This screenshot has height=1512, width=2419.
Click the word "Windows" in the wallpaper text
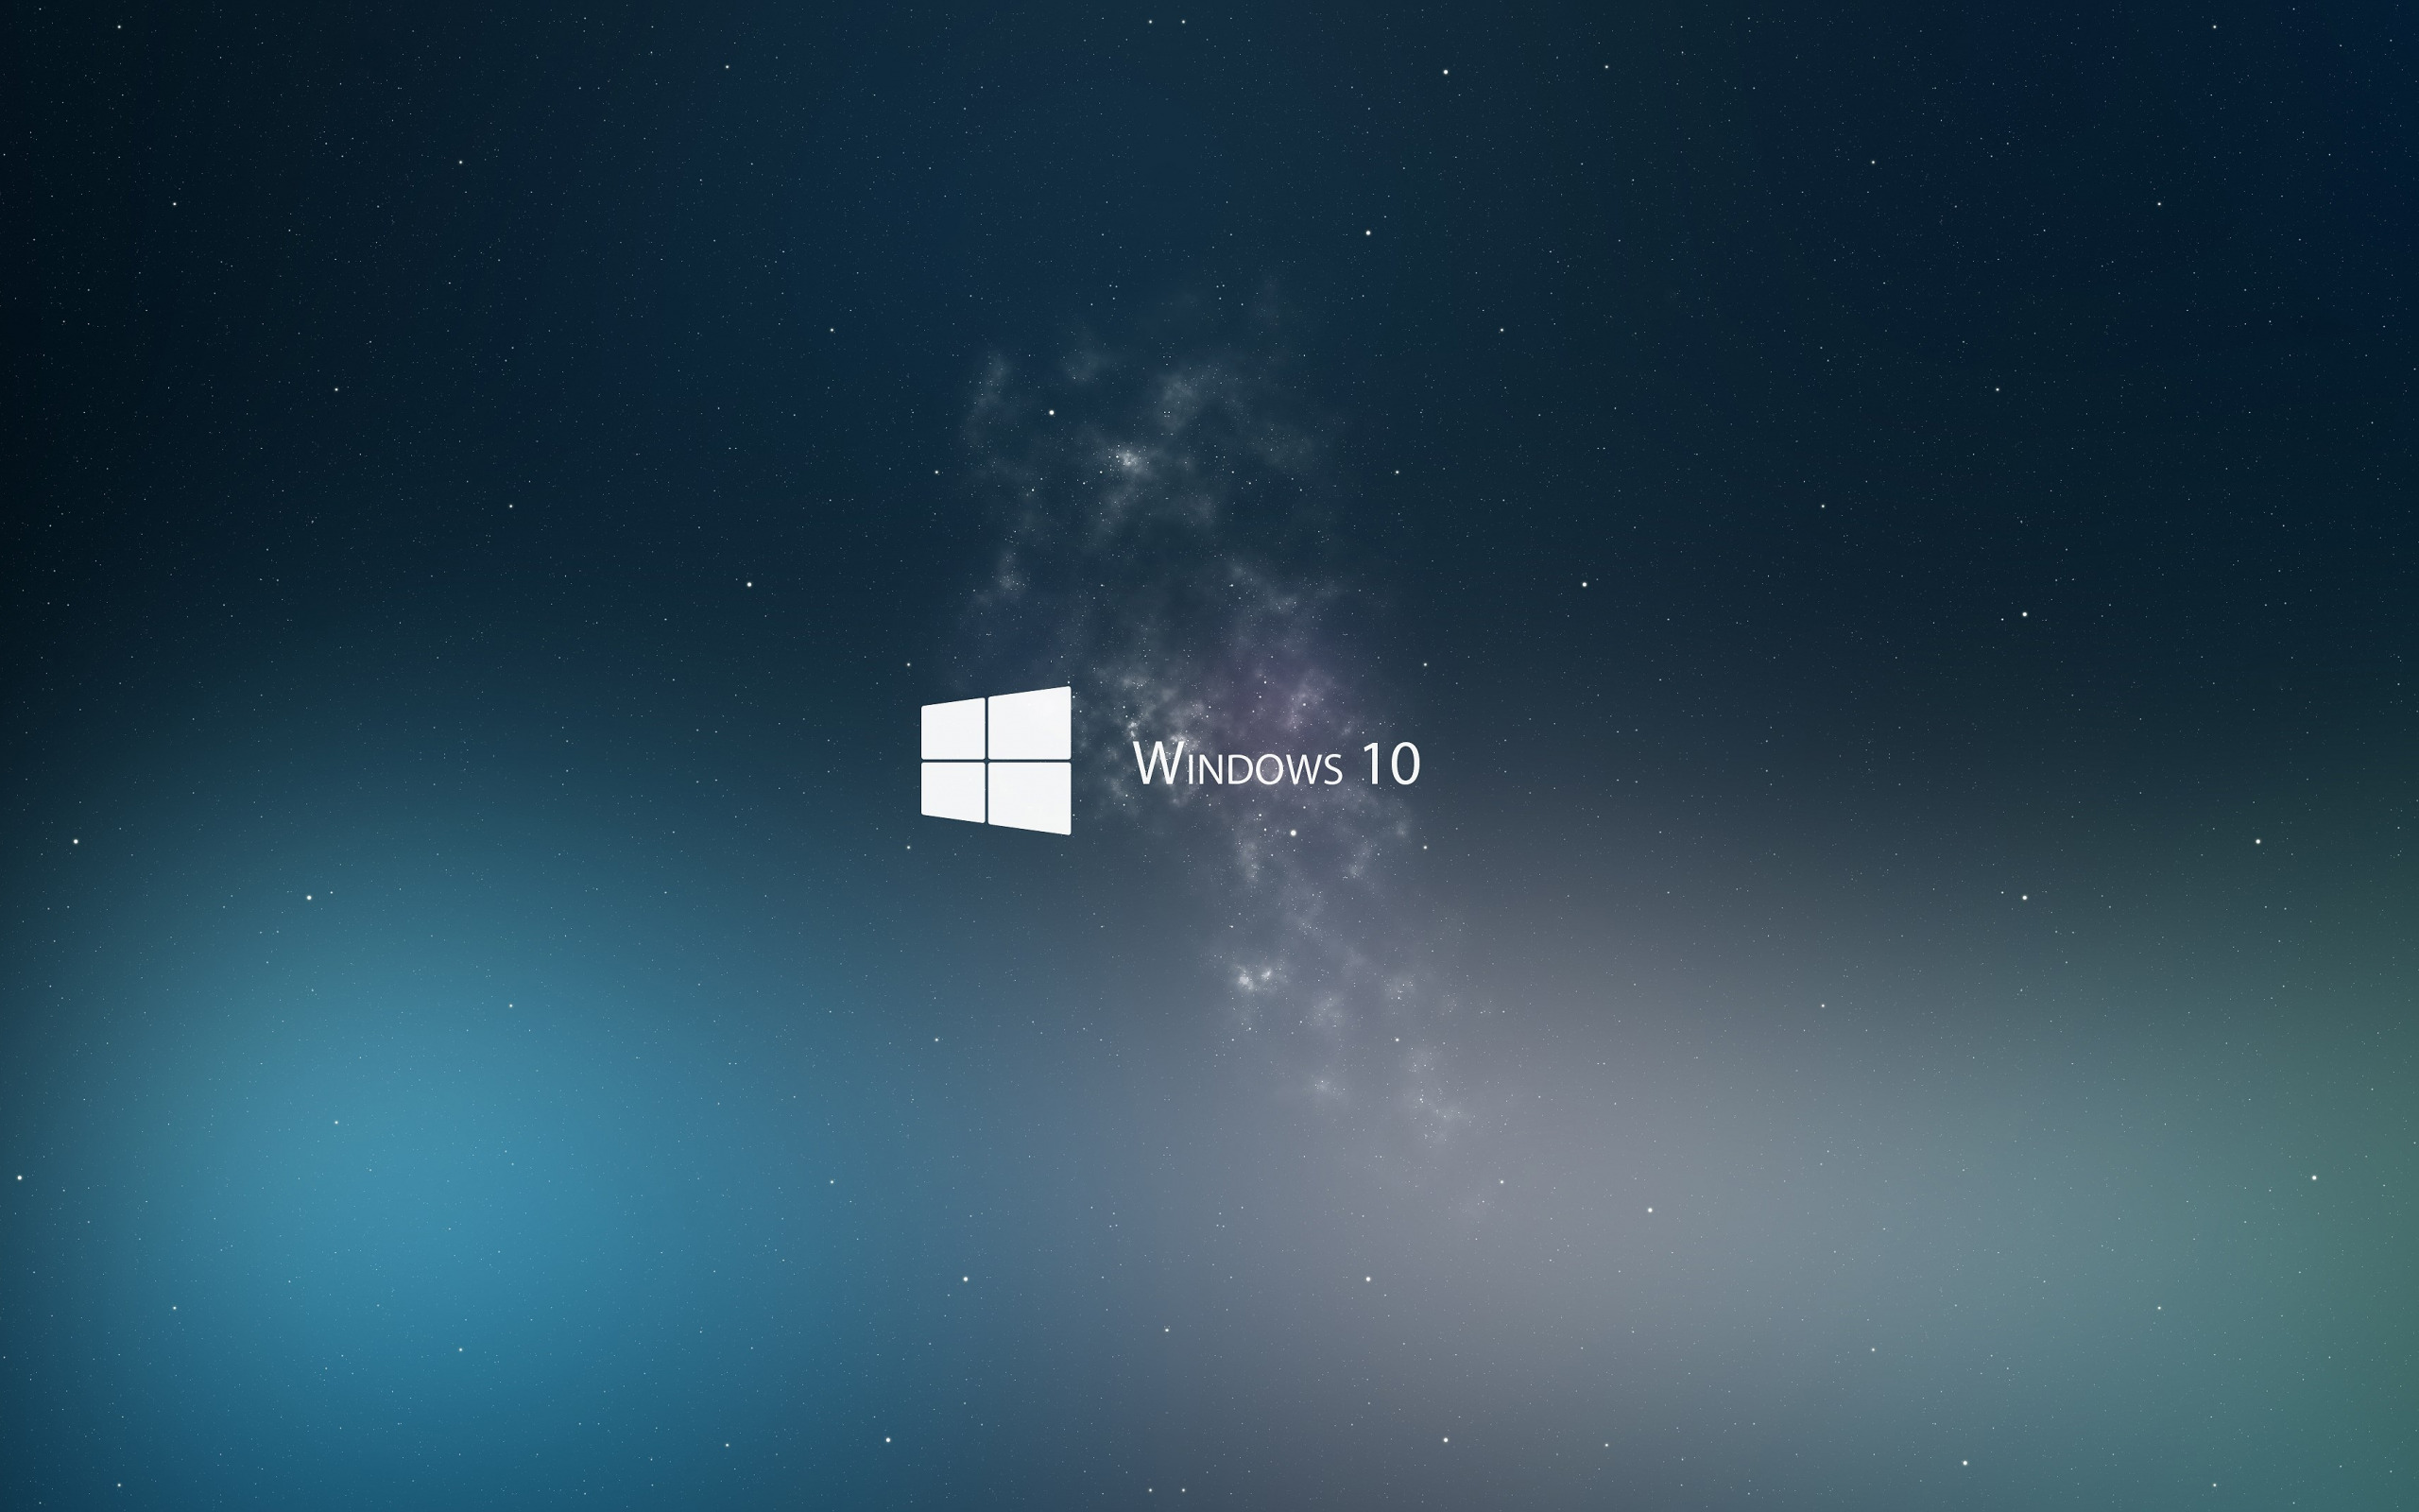point(1238,766)
